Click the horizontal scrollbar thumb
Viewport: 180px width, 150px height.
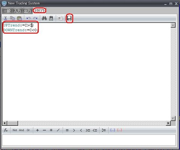[x=13, y=123]
